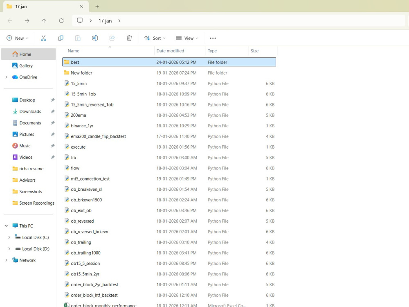Select the New folder row
The width and height of the screenshot is (409, 307).
tap(169, 73)
